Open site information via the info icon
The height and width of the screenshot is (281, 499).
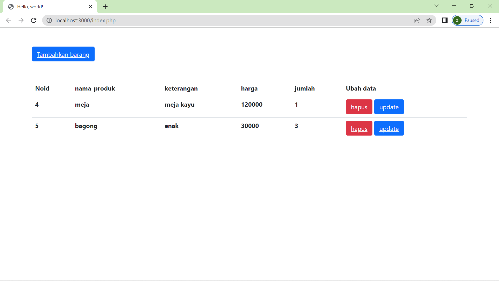pyautogui.click(x=49, y=20)
